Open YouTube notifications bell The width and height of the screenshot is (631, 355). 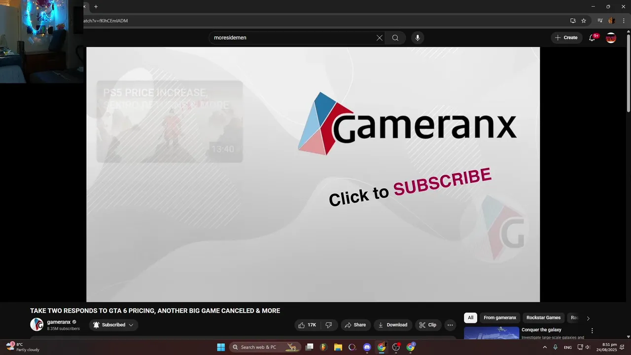pos(592,38)
